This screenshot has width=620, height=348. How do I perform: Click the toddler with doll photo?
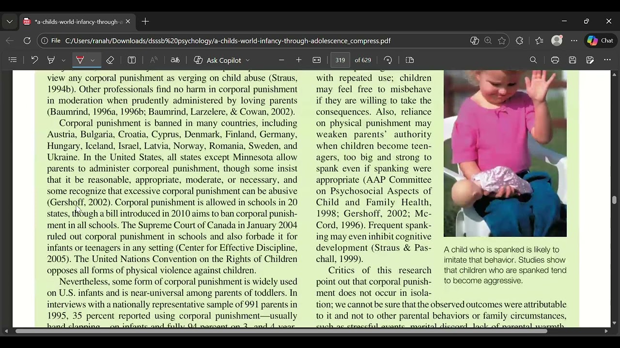coord(505,154)
